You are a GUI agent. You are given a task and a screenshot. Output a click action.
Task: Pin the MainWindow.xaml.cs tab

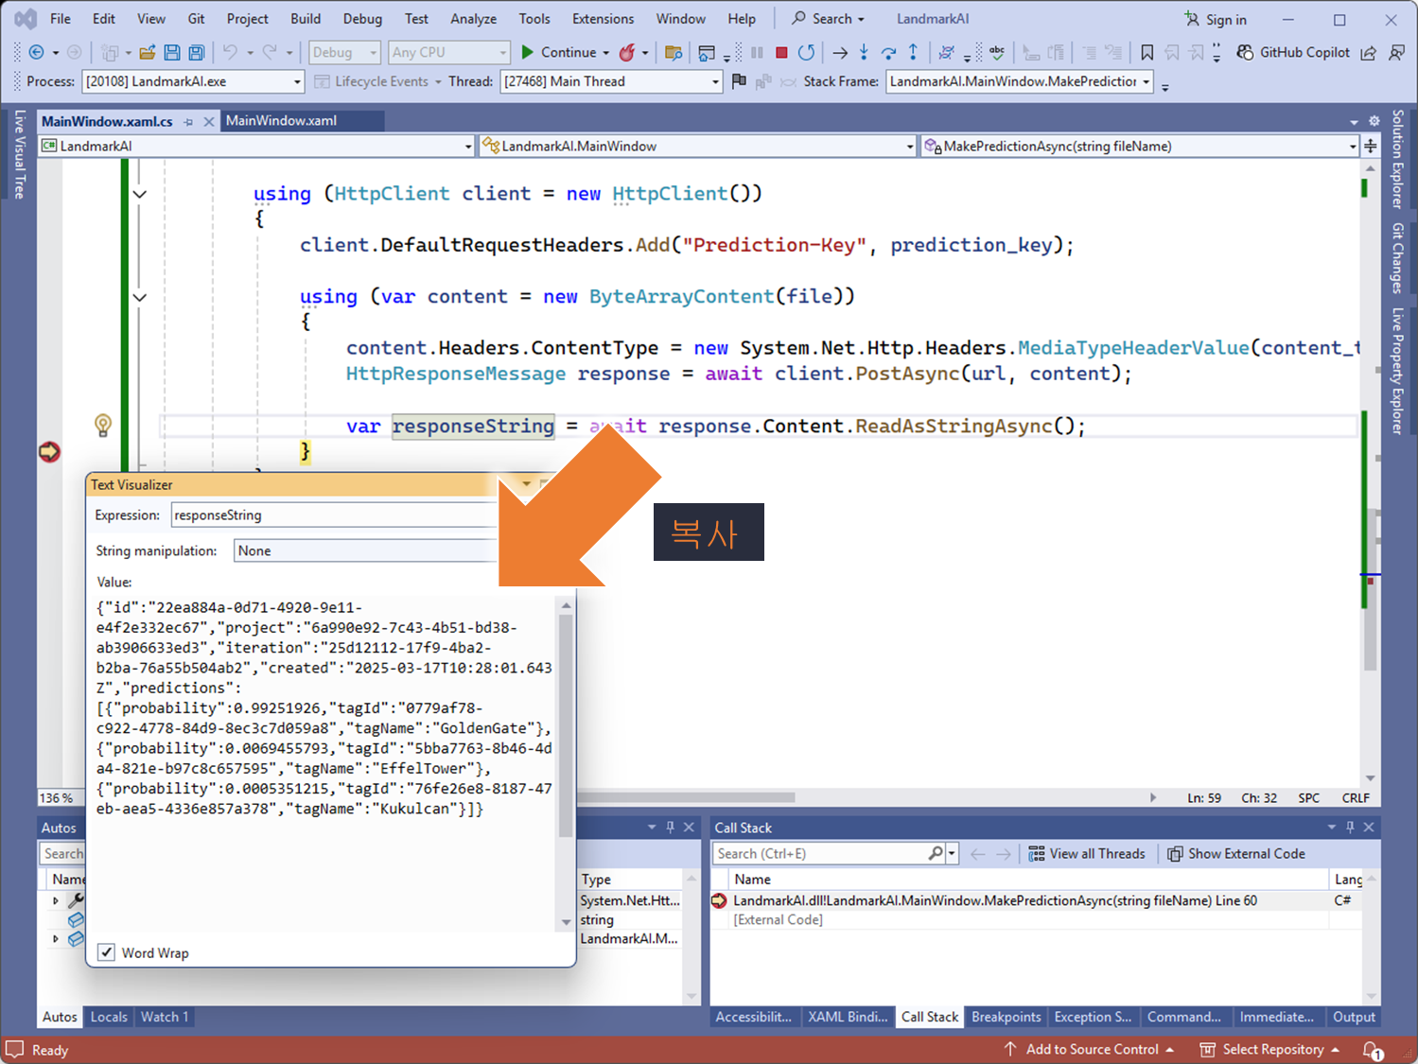pos(188,121)
